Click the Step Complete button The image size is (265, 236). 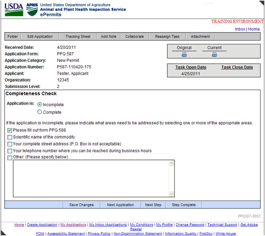184,205
